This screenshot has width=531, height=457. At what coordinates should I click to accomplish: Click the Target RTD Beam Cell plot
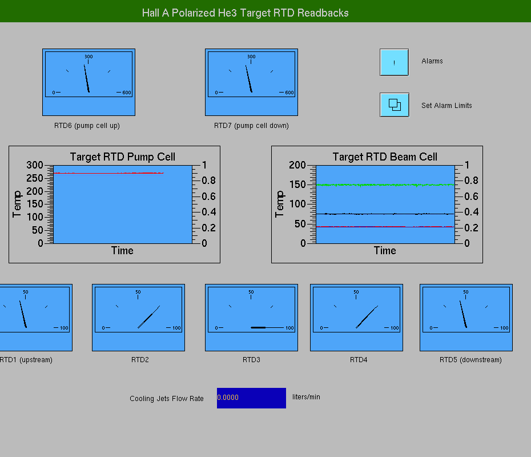pyautogui.click(x=377, y=205)
